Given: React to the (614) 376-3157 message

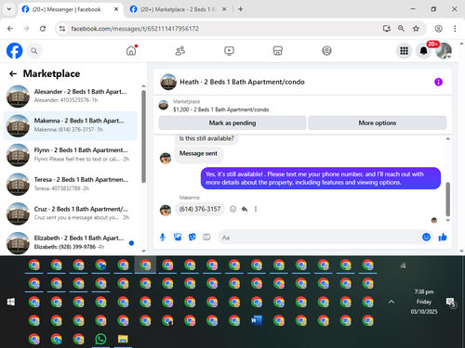Looking at the screenshot, I should pos(232,209).
